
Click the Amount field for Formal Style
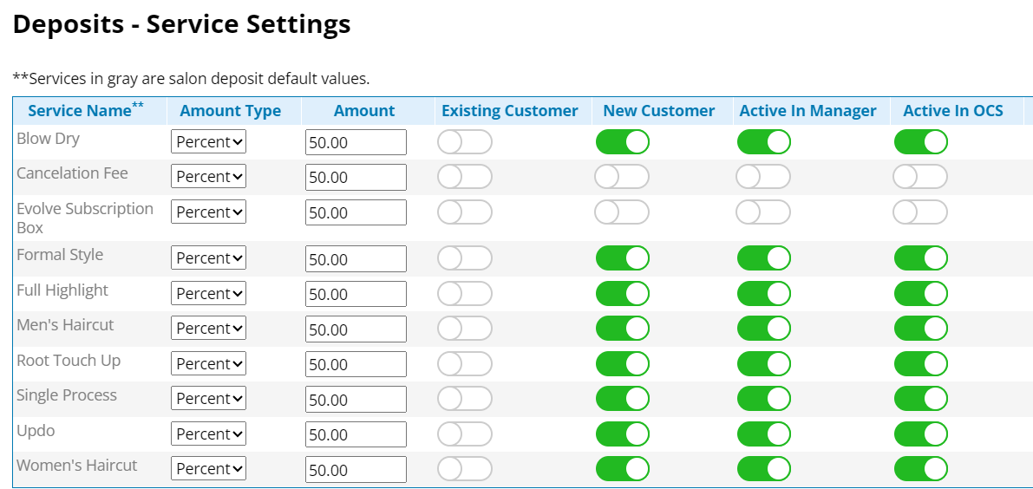click(356, 258)
